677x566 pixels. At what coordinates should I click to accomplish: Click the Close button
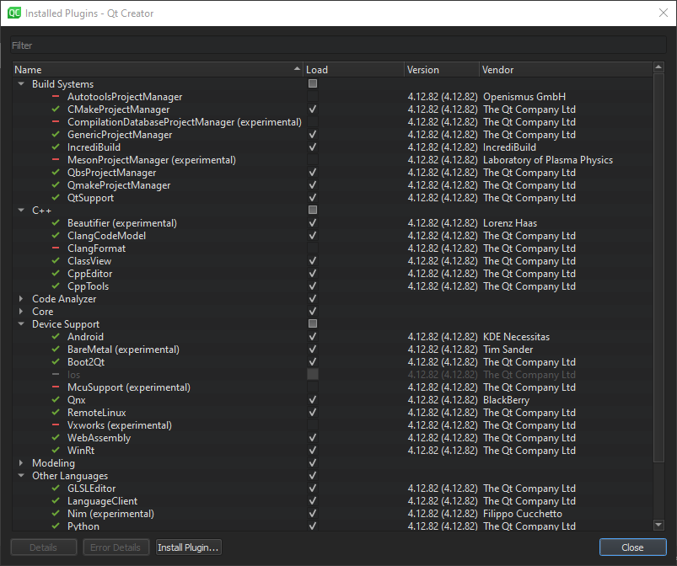(632, 547)
